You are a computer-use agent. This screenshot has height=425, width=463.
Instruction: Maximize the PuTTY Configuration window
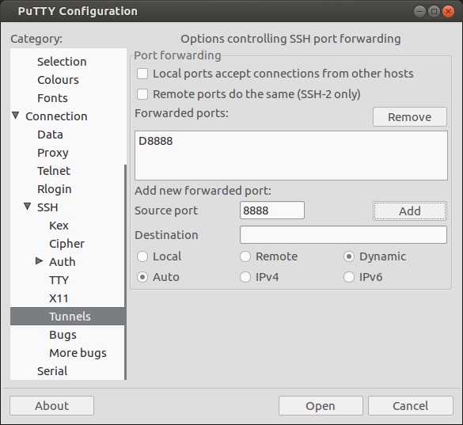(434, 12)
